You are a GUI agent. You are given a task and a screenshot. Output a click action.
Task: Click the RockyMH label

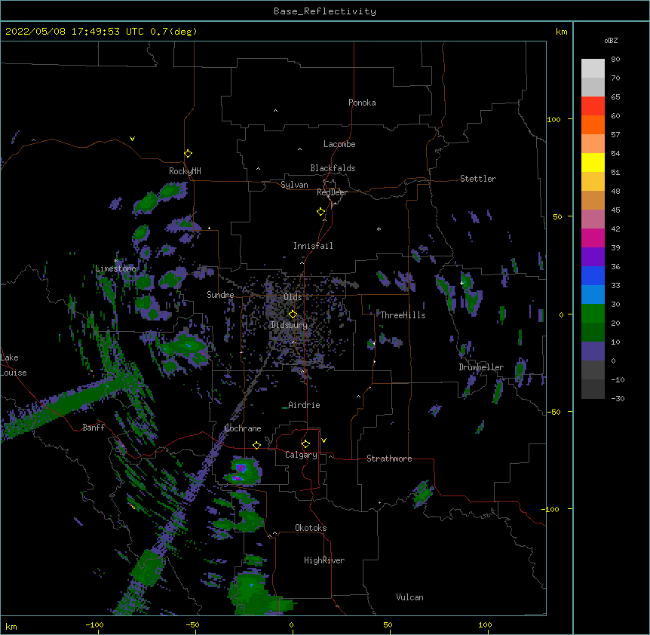pos(185,170)
